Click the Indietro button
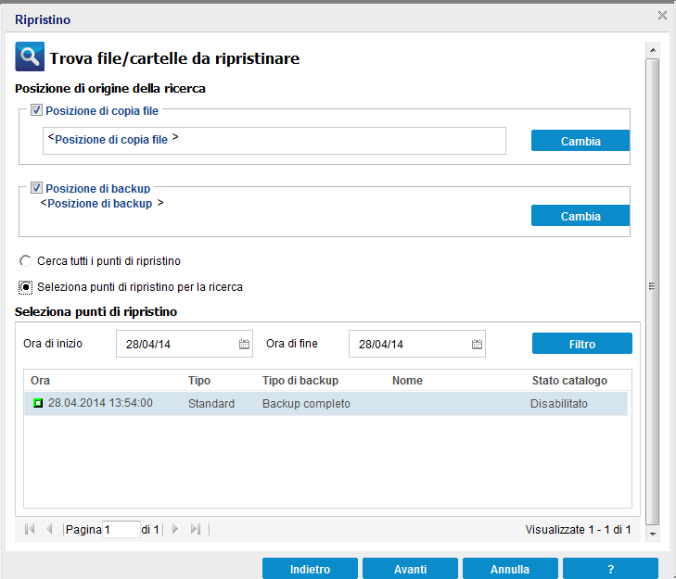Image resolution: width=676 pixels, height=579 pixels. click(x=310, y=569)
